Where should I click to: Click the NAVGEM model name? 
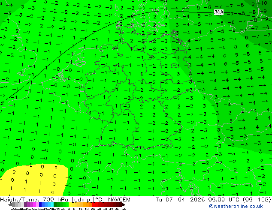pyautogui.click(x=119, y=200)
